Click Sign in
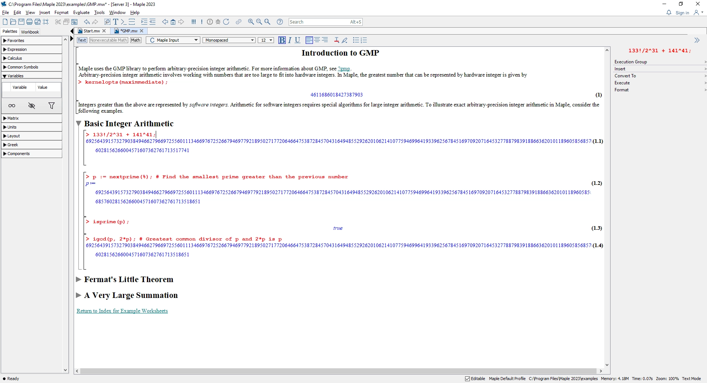Screen dimensions: 707x383 [x=682, y=13]
